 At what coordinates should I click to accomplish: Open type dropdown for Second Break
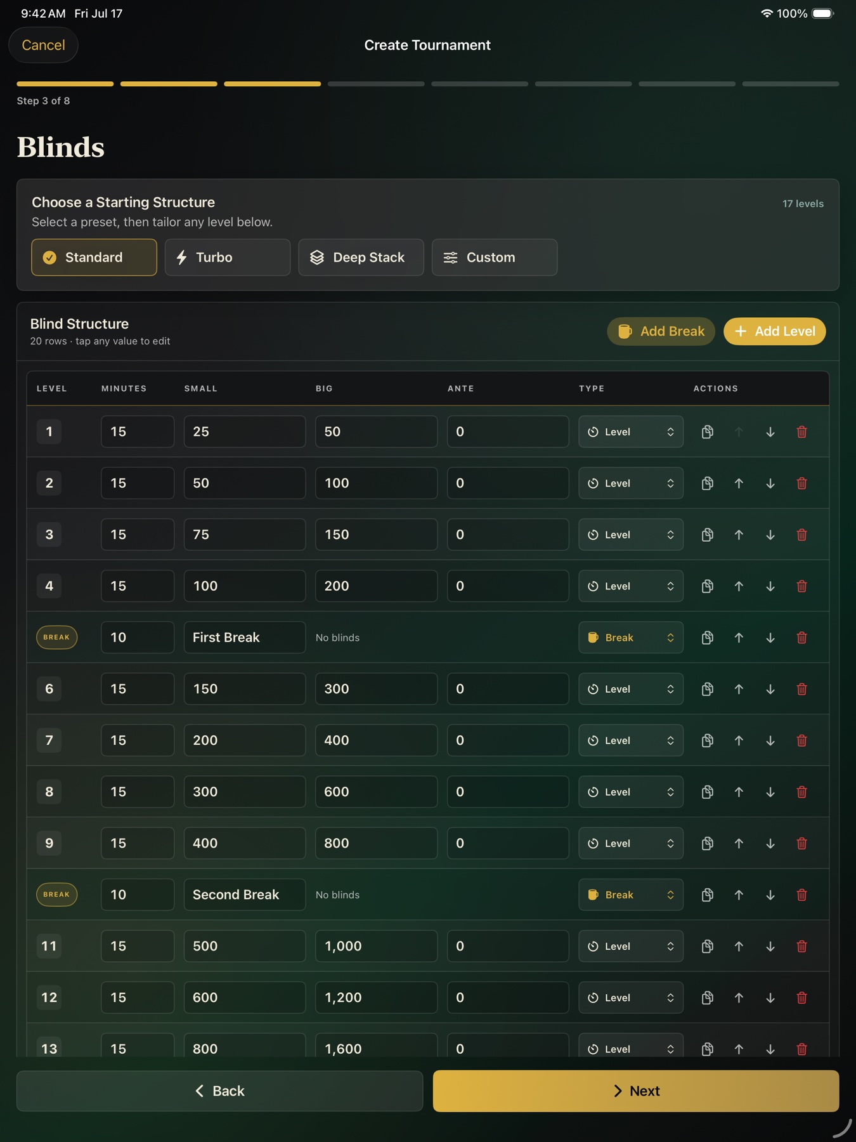click(631, 895)
